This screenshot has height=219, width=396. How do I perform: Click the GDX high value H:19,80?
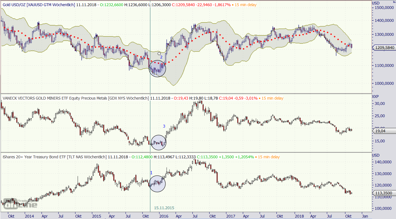[x=196, y=98]
